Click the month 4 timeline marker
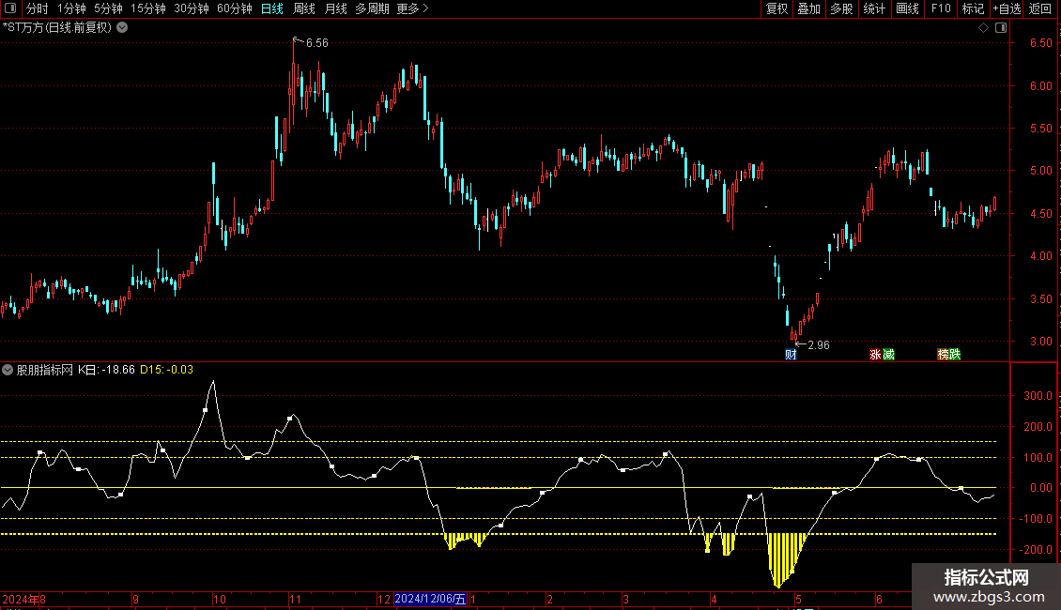This screenshot has height=610, width=1061. (714, 599)
